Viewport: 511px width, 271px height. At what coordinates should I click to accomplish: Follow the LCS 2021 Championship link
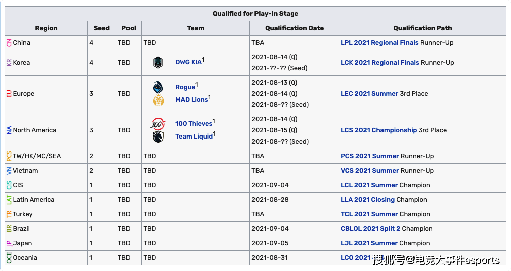pyautogui.click(x=378, y=130)
